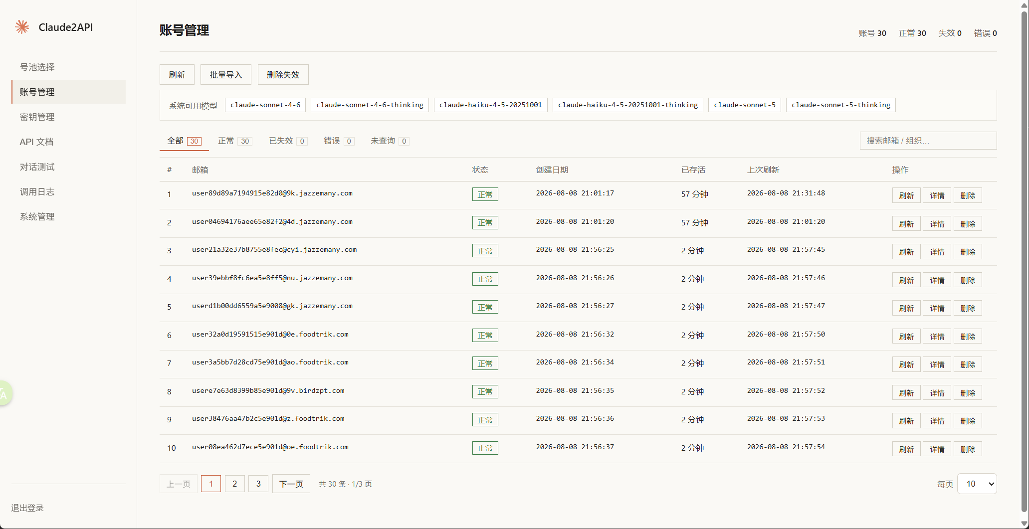1029x529 pixels.
Task: Click the 删除失效 button
Action: 283,75
